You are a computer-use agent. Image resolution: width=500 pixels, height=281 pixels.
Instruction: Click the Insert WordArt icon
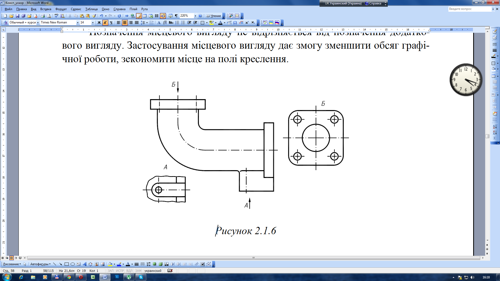click(84, 264)
